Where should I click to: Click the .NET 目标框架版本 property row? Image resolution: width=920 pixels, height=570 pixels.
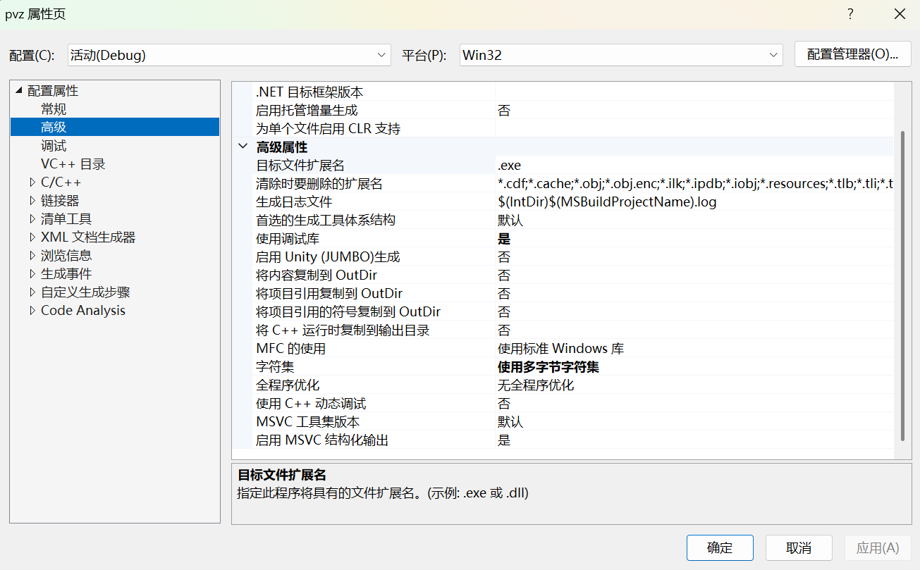572,92
